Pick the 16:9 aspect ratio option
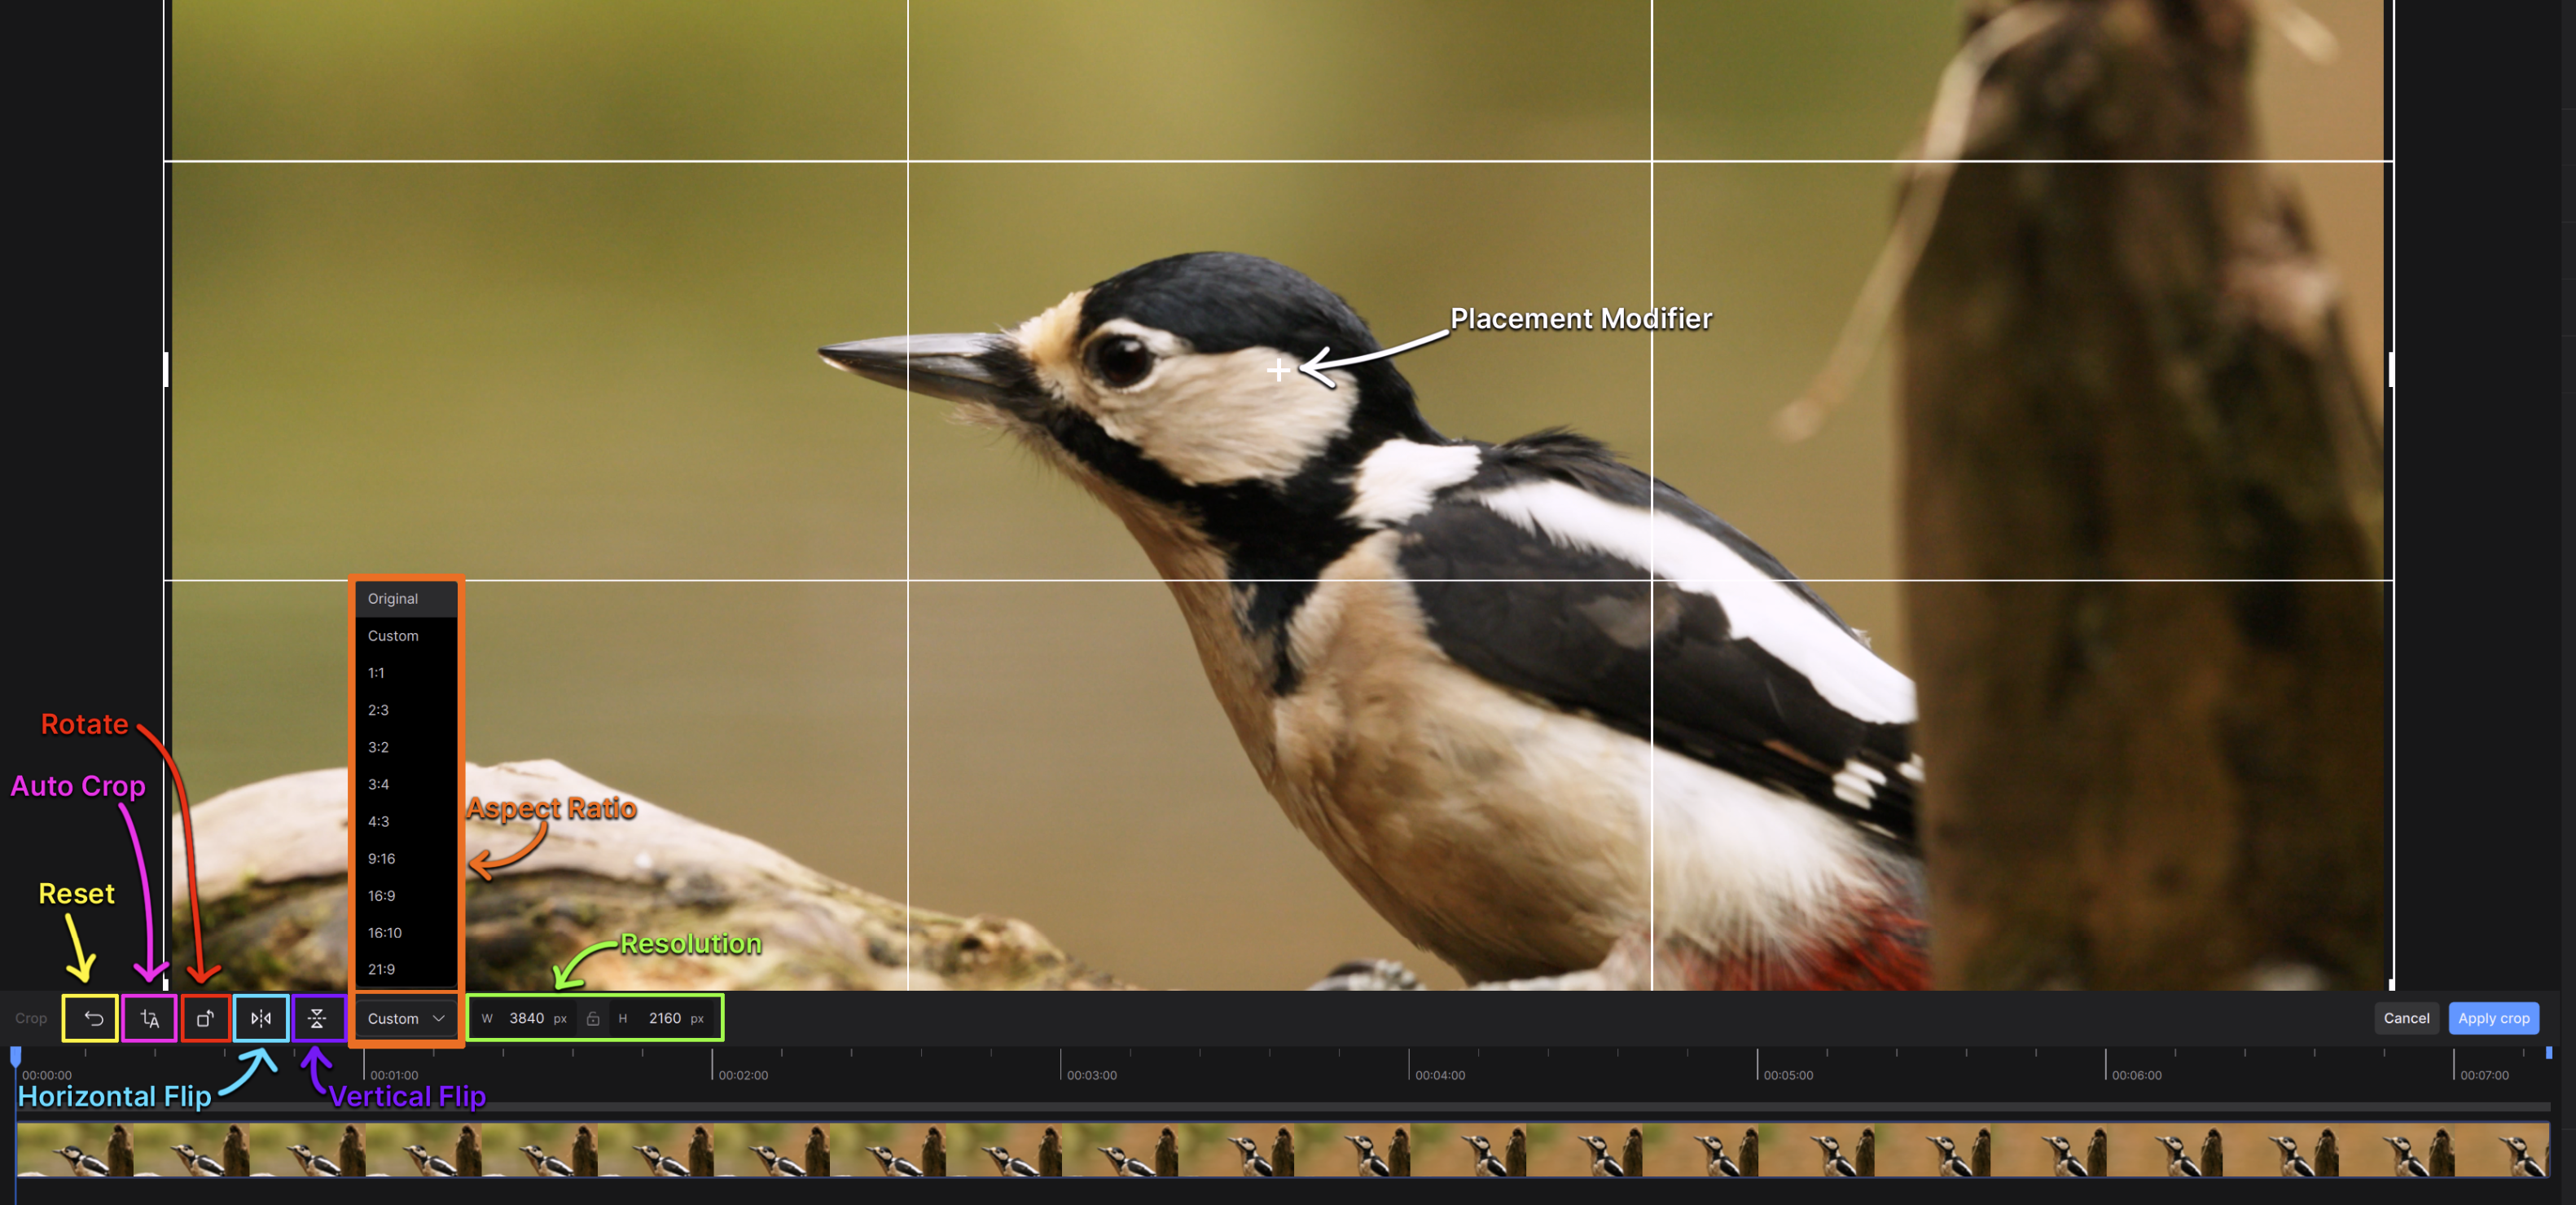2576x1205 pixels. 381,895
